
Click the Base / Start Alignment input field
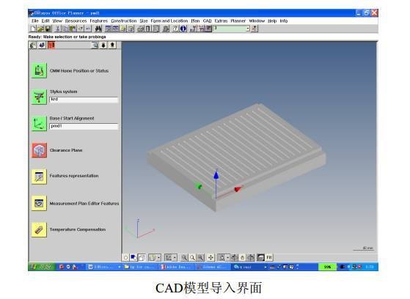pos(84,126)
